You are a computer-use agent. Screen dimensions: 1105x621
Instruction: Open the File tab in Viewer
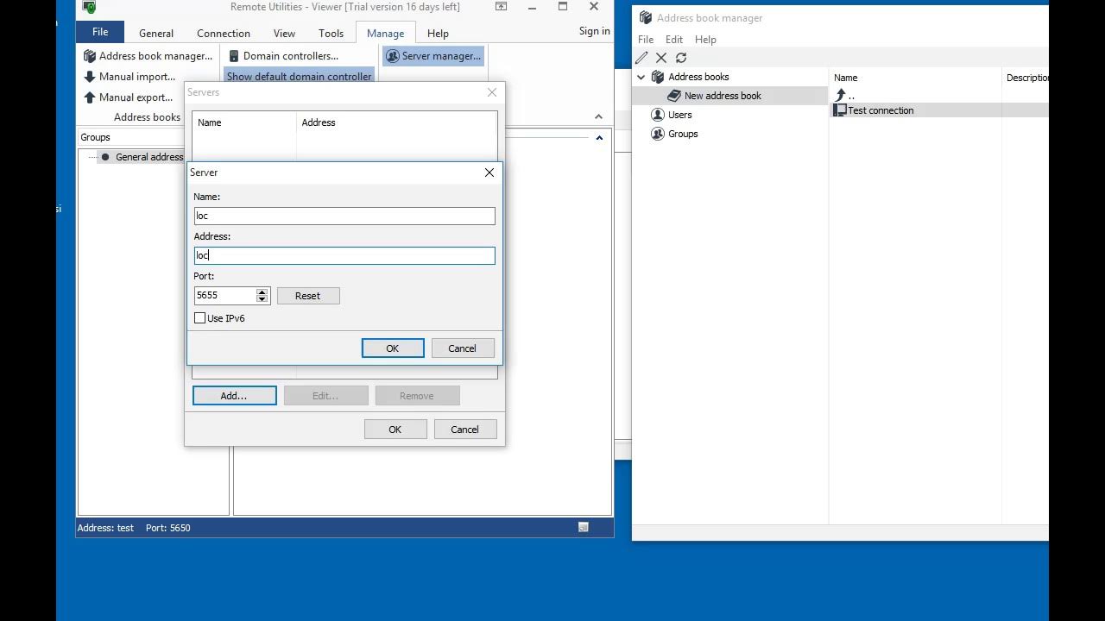[x=100, y=32]
